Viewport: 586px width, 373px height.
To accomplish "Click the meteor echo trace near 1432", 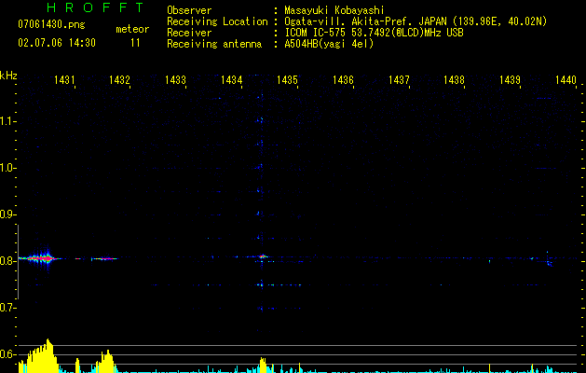I will 104,258.
